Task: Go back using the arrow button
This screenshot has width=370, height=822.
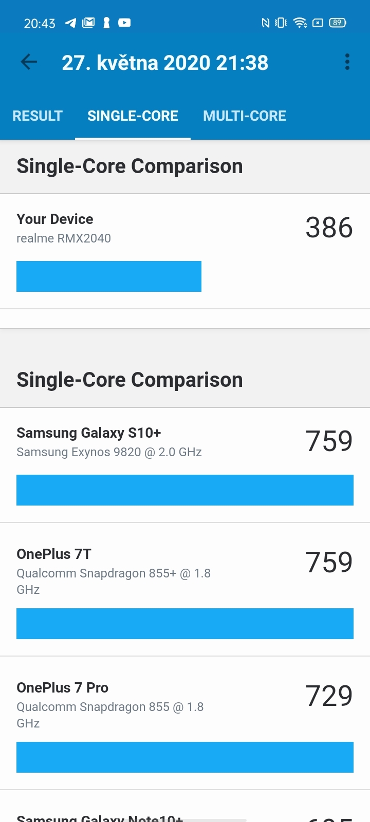Action: [x=28, y=62]
